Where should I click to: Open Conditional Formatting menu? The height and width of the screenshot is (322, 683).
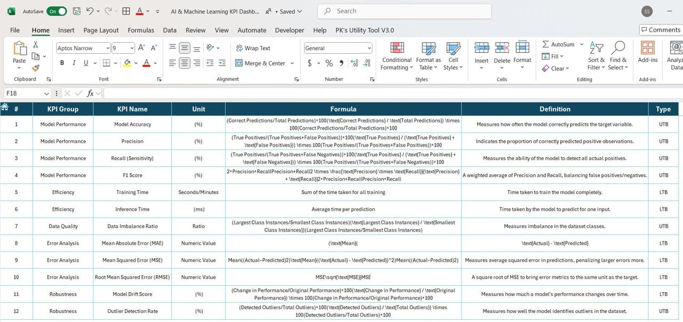pyautogui.click(x=396, y=56)
